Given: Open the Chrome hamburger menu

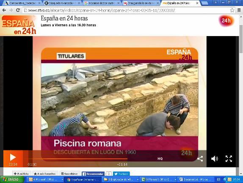Looking at the screenshot, I should point(239,10).
